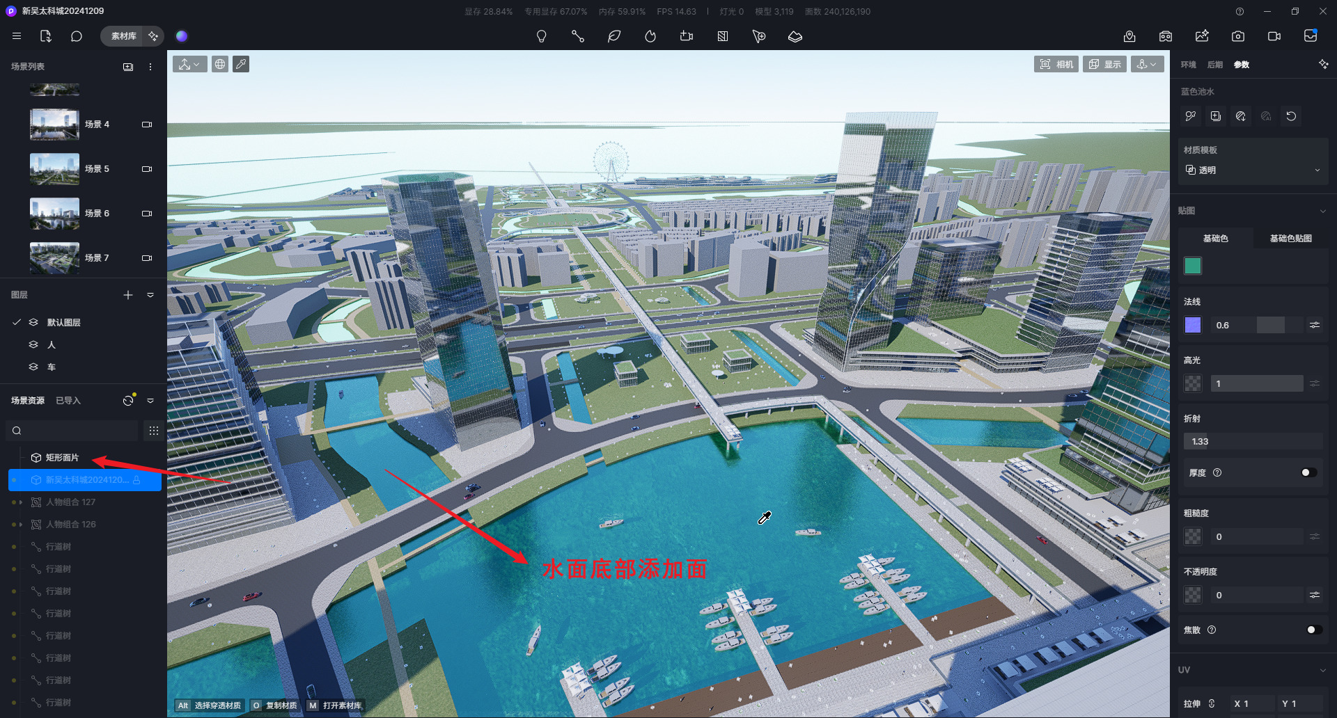Click the duplicate material icon
The height and width of the screenshot is (718, 1337).
pyautogui.click(x=1216, y=116)
